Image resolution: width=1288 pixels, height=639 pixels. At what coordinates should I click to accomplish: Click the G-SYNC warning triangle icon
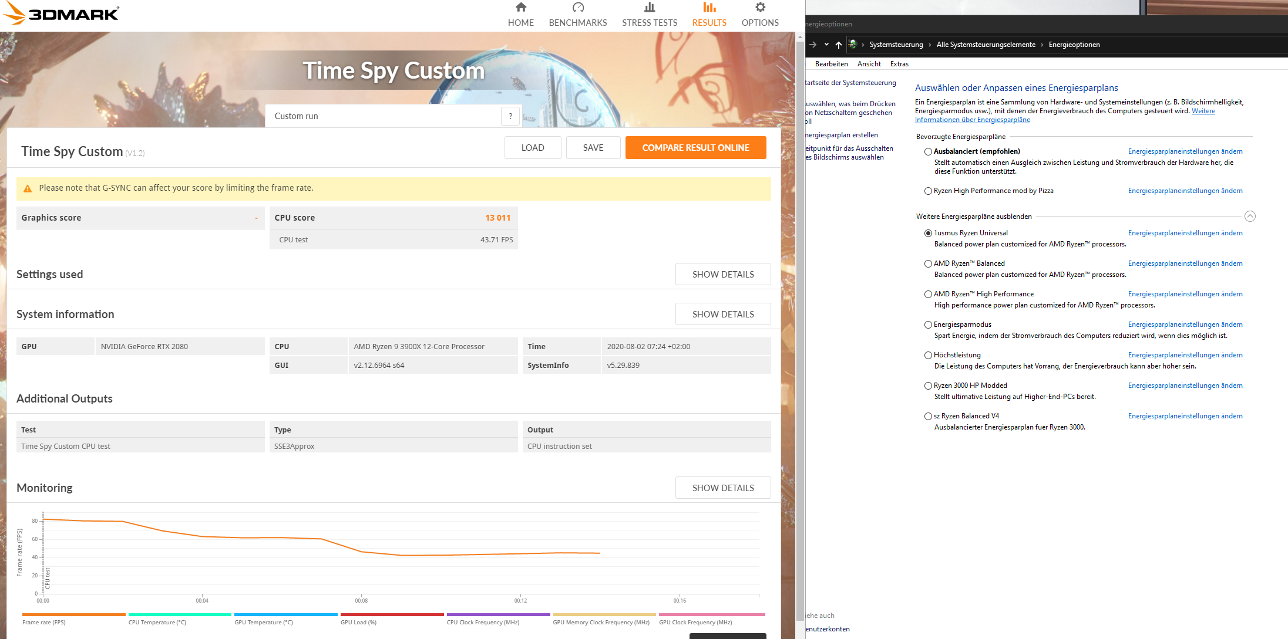pyautogui.click(x=28, y=188)
